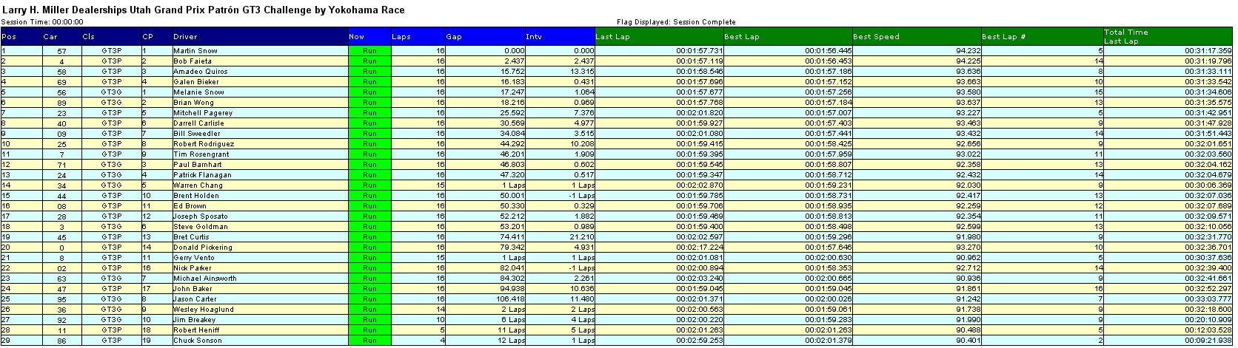This screenshot has height=348, width=1238.
Task: Click the green Now column header
Action: 357,36
